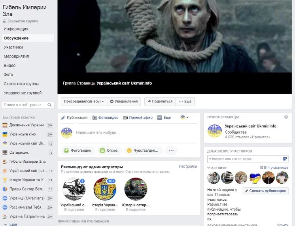Click the green photo icon on lower Фото/видео button
This screenshot has width=295, height=226.
point(66,151)
